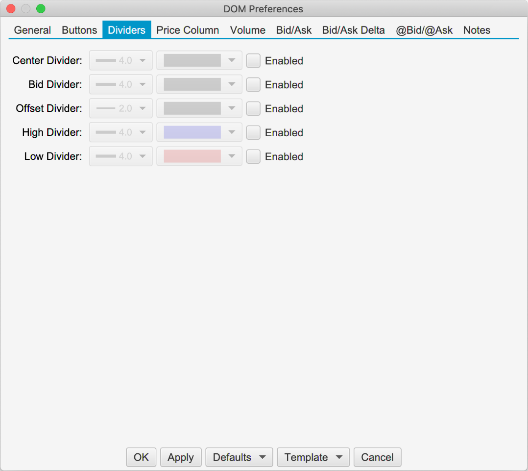Enable the High Divider checkbox
Screen dimensions: 528x471
[x=253, y=132]
